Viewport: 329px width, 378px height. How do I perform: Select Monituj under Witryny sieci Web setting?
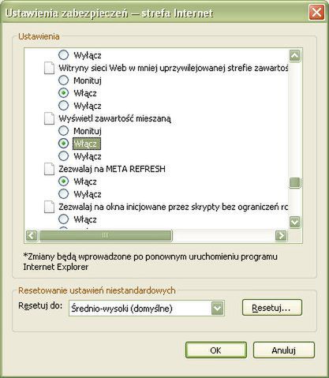pyautogui.click(x=63, y=80)
